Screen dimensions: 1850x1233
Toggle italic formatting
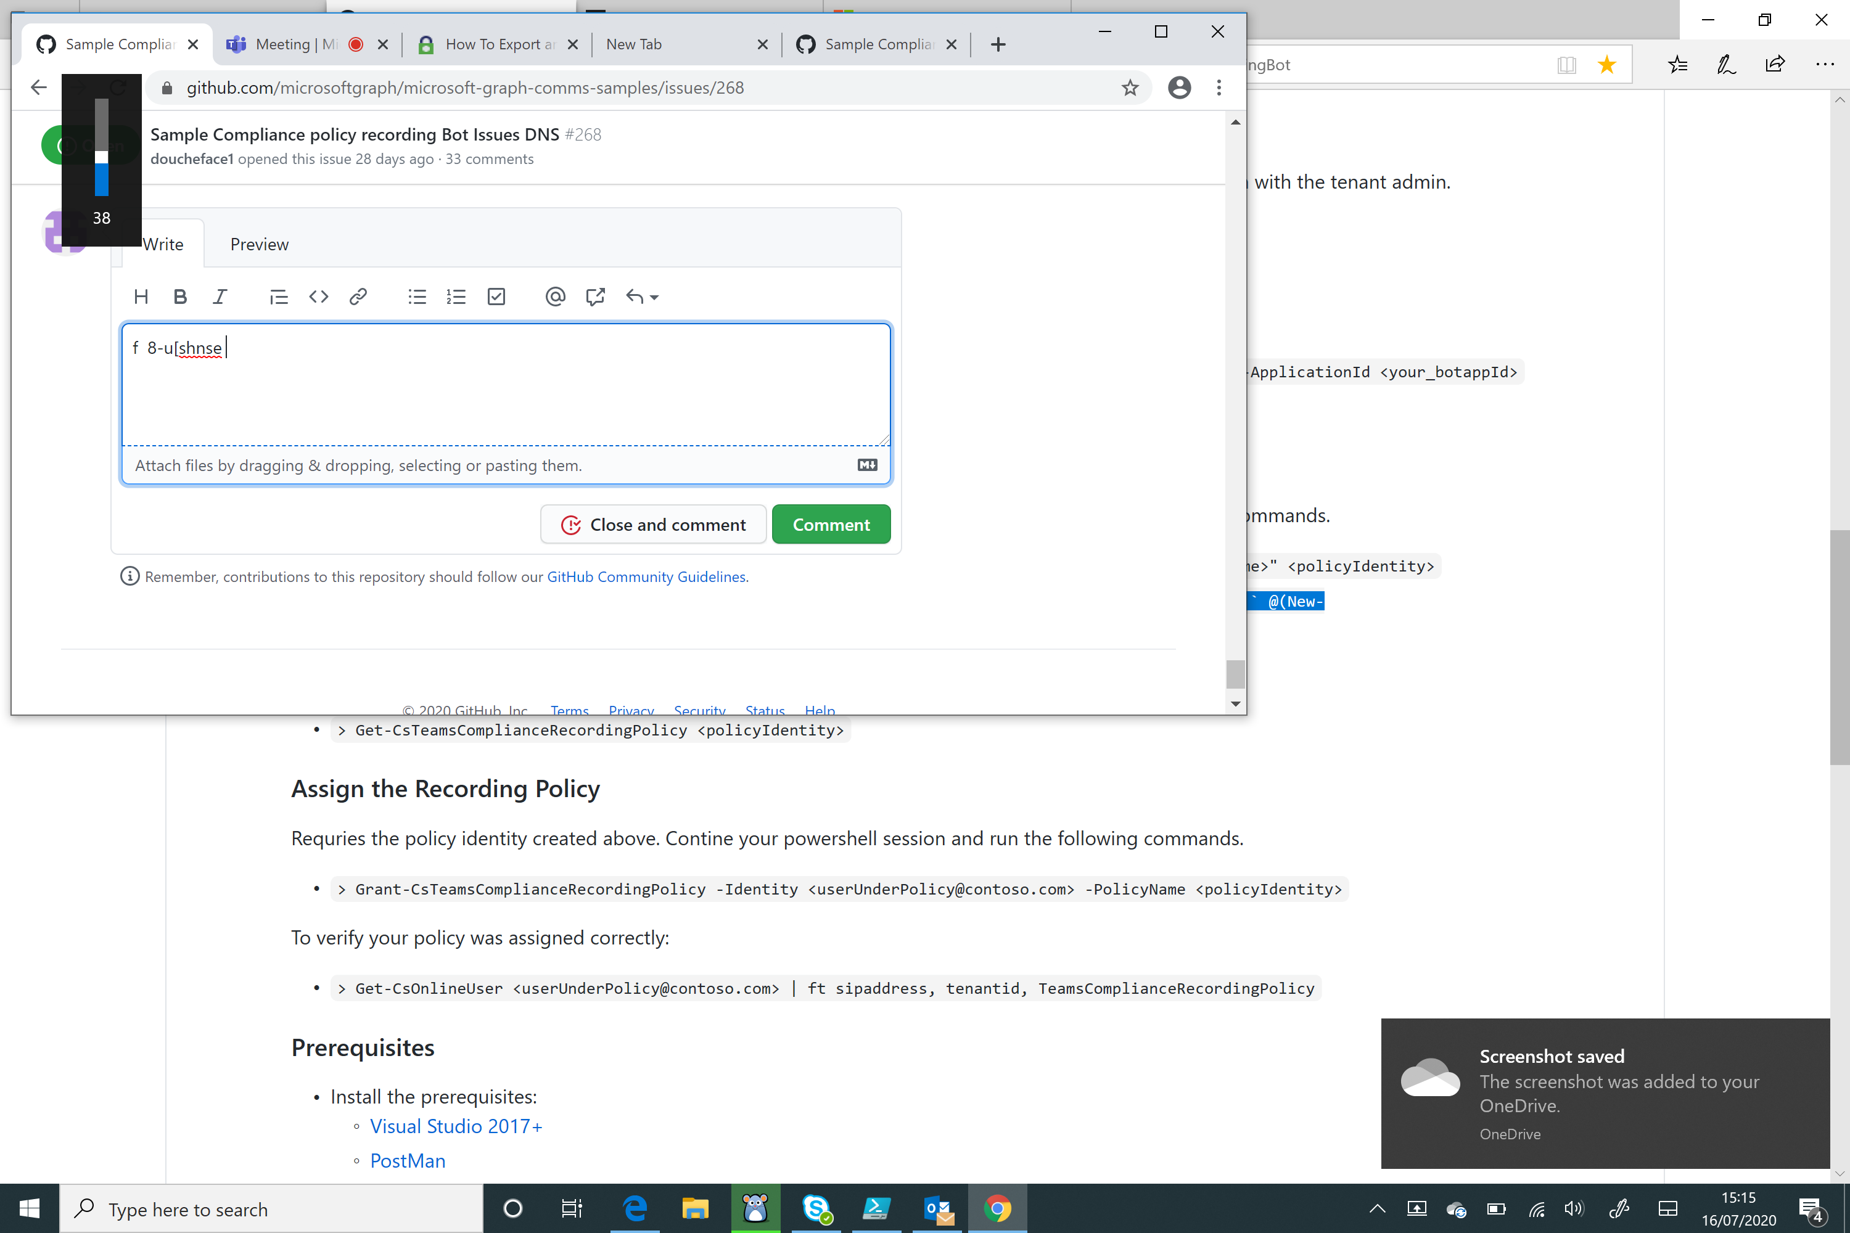220,297
